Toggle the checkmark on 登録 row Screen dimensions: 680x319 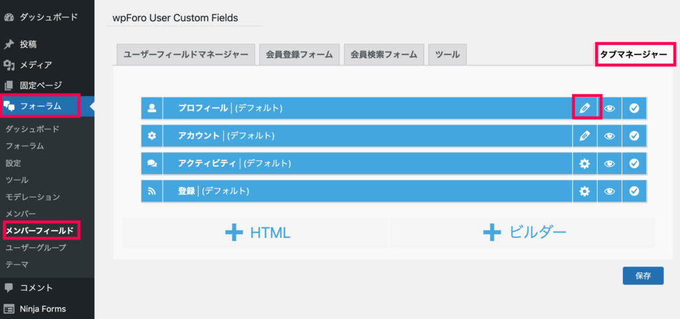coord(634,191)
